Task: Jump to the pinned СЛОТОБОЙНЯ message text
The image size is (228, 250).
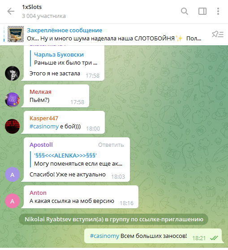Action: 114,39
